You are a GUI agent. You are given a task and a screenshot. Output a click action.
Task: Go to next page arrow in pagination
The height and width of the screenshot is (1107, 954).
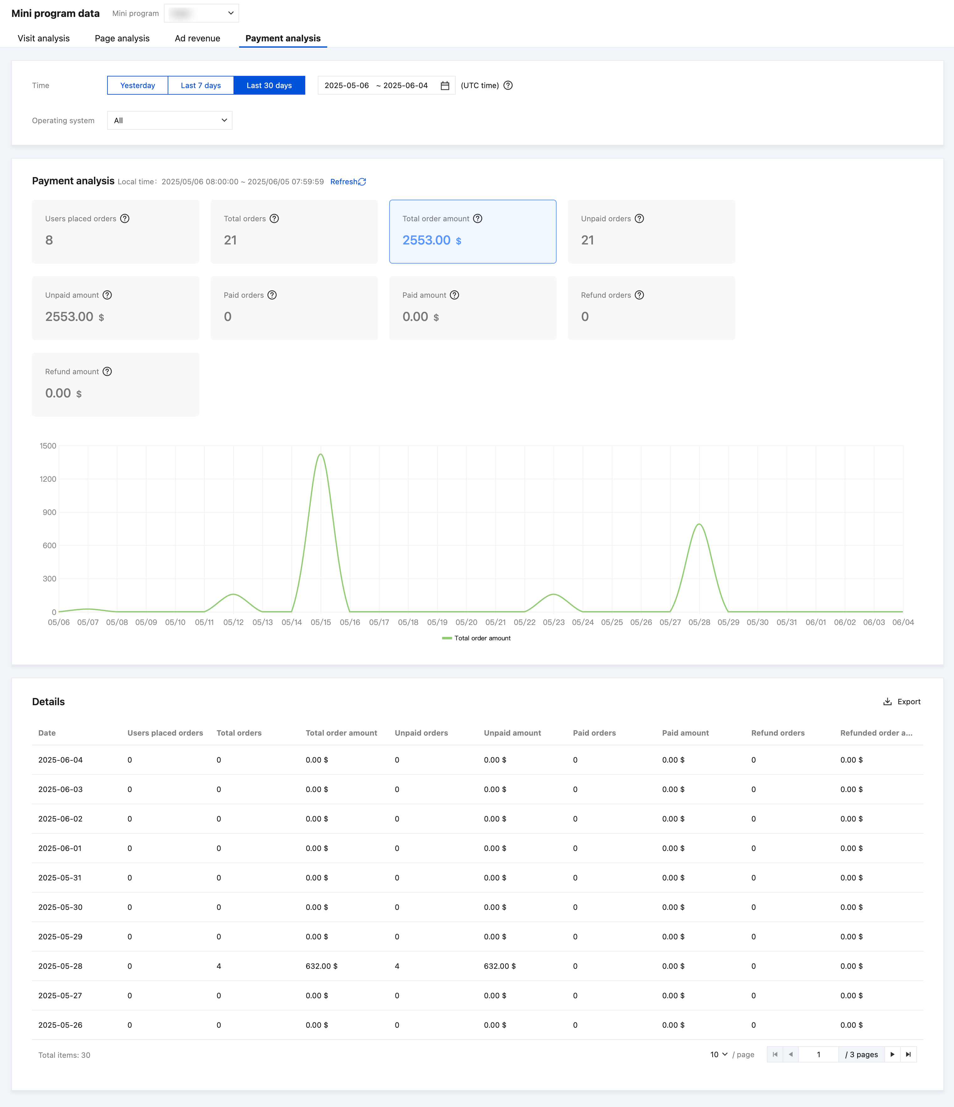tap(892, 1054)
